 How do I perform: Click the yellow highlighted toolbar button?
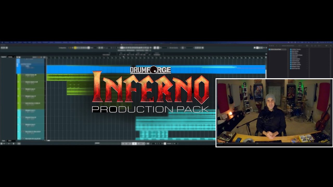pos(75,48)
